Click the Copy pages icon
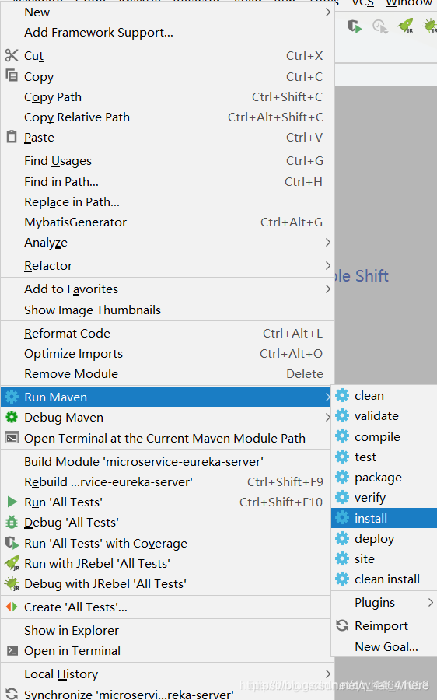 (x=12, y=75)
